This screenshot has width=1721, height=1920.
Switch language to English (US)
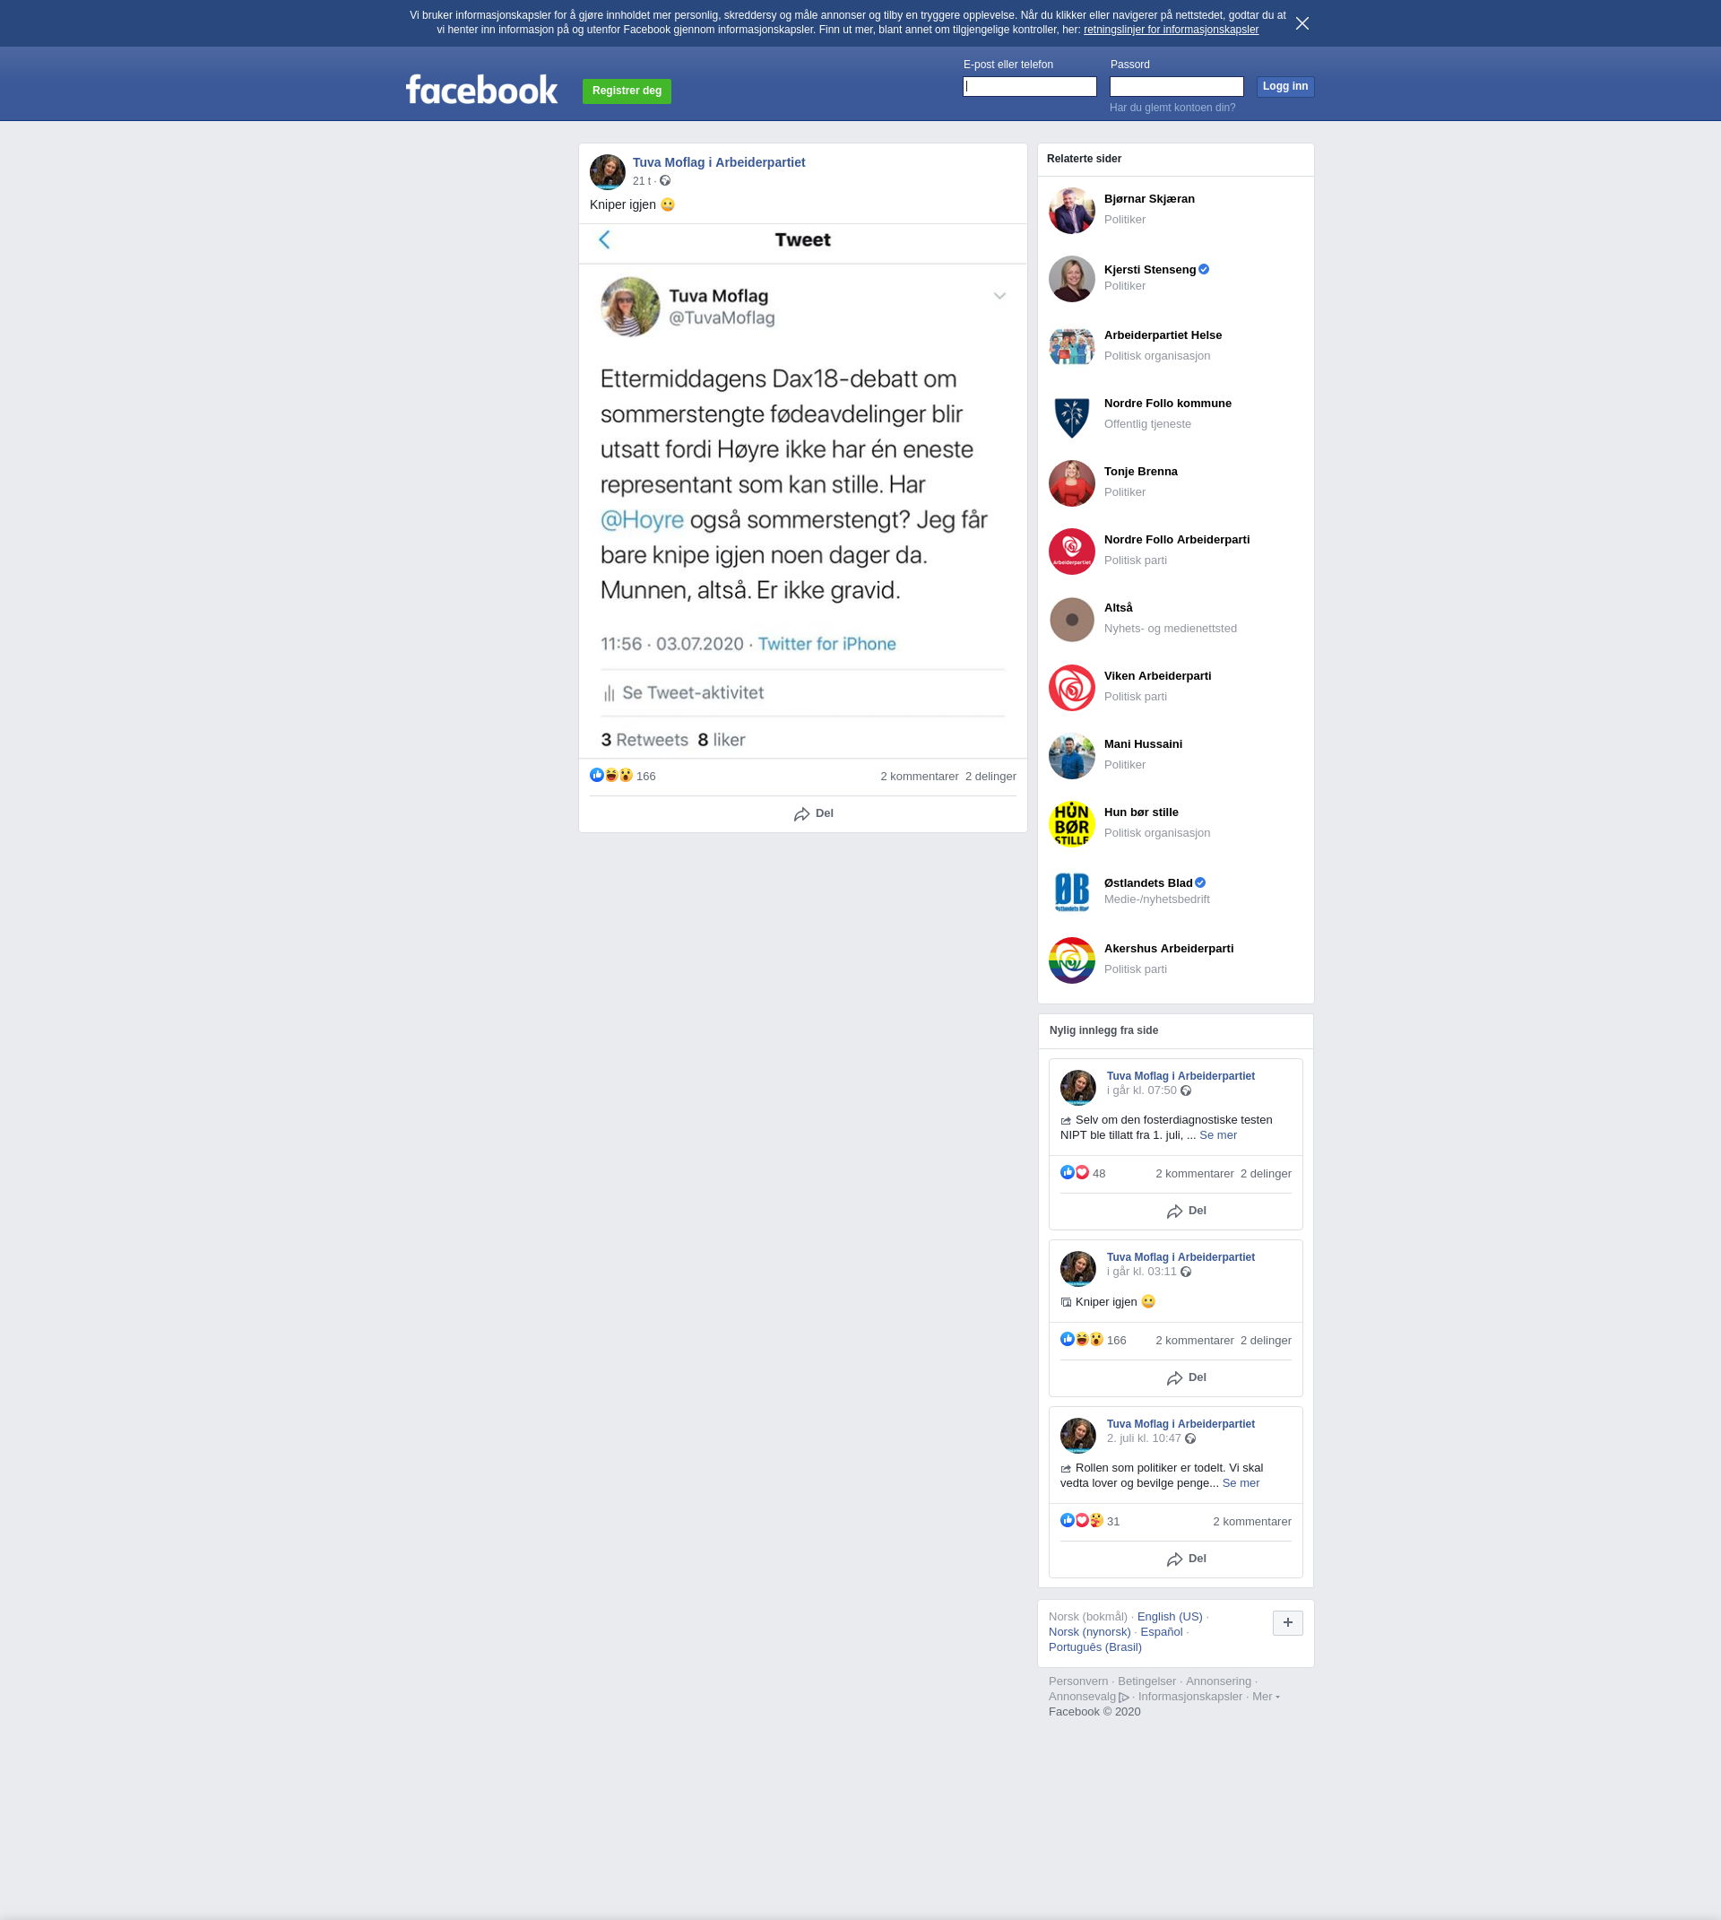pyautogui.click(x=1169, y=1616)
